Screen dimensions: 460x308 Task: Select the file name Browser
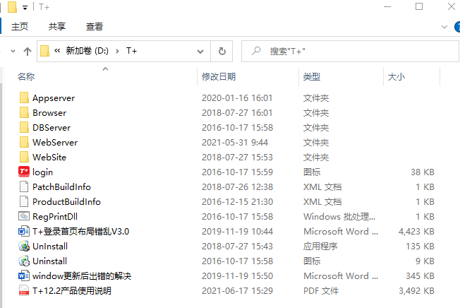[49, 113]
